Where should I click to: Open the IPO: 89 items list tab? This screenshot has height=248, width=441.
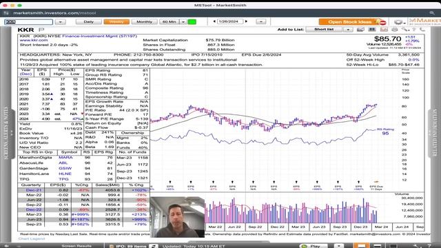[x=132, y=246]
